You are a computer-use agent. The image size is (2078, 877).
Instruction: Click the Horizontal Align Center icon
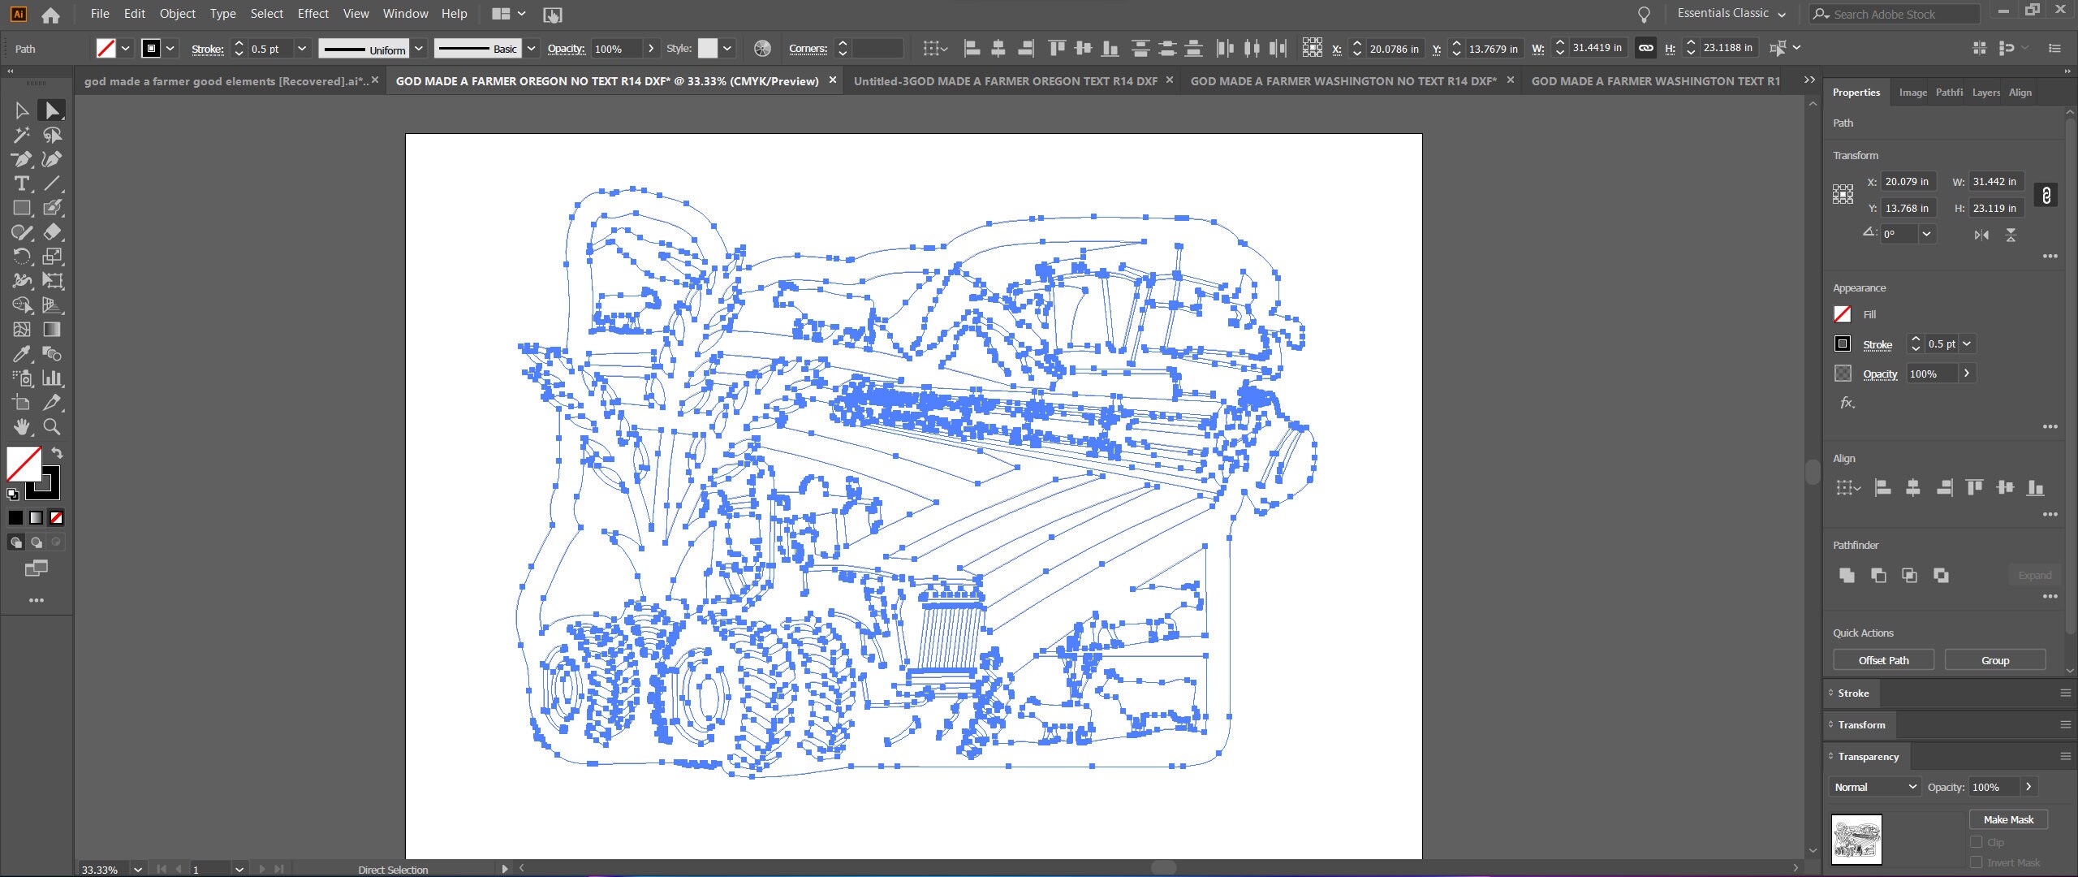pos(997,48)
